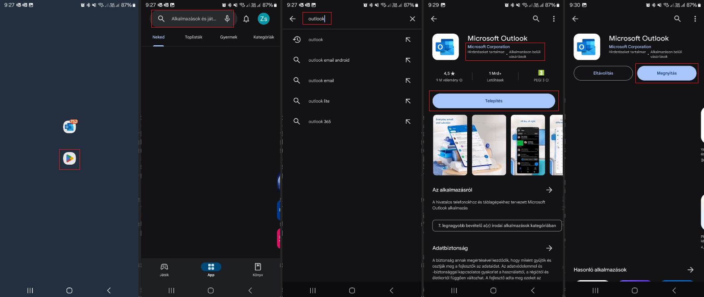Tap the 4,5 star rating with 9 M vélemény
This screenshot has height=297, width=704.
tap(449, 76)
